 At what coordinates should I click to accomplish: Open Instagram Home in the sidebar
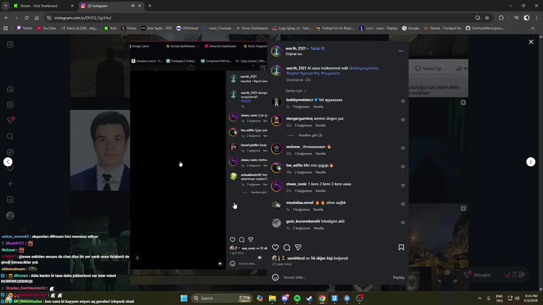point(10,89)
